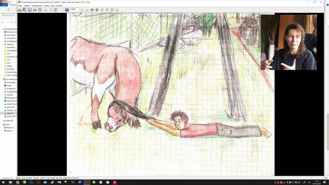Click the active IrfanView taskbar icon
The height and width of the screenshot is (185, 329).
point(87,182)
